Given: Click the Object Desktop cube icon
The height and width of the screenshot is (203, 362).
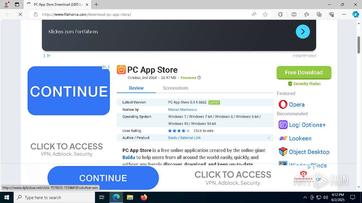Looking at the screenshot, I should [283, 152].
